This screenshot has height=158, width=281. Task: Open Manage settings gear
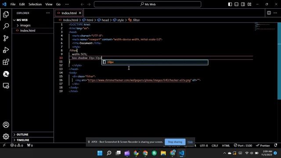(x=6, y=136)
